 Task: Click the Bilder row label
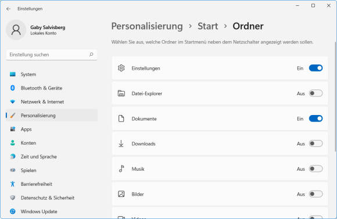pyautogui.click(x=138, y=194)
